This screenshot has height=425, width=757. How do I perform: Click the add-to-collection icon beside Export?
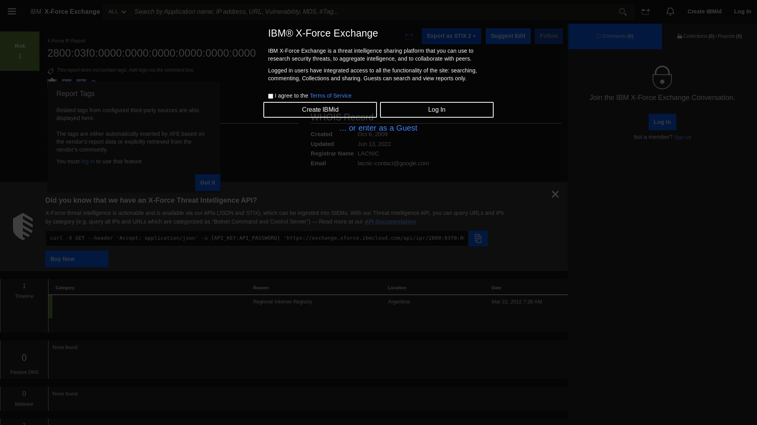[409, 36]
